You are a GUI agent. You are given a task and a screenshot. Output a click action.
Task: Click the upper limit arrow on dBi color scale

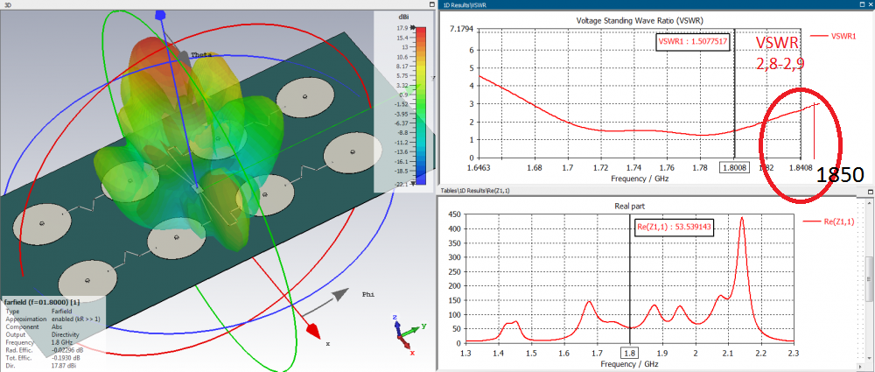pyautogui.click(x=413, y=27)
